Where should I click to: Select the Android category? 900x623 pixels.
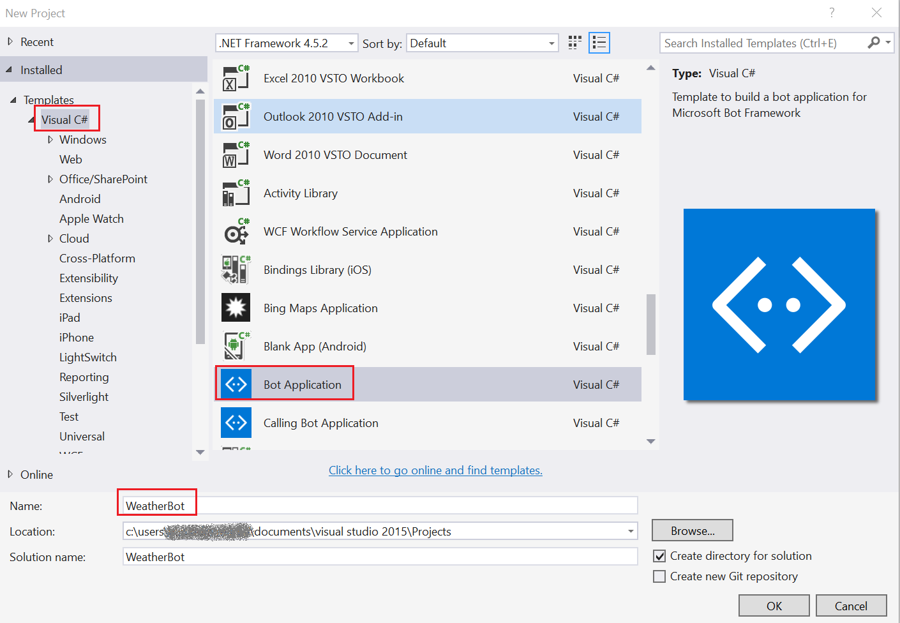[80, 199]
